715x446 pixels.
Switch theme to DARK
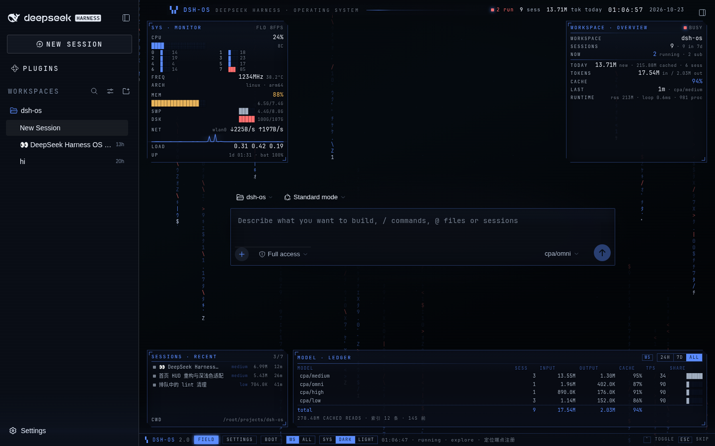pyautogui.click(x=346, y=440)
